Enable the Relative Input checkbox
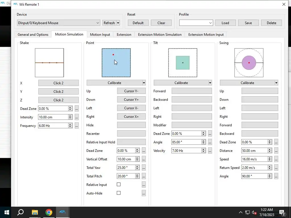The image size is (291, 218). pyautogui.click(x=119, y=185)
